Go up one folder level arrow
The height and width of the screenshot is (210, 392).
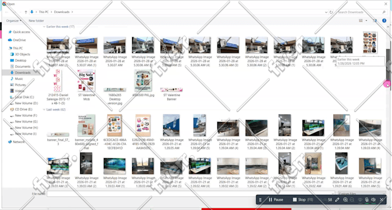(x=26, y=12)
